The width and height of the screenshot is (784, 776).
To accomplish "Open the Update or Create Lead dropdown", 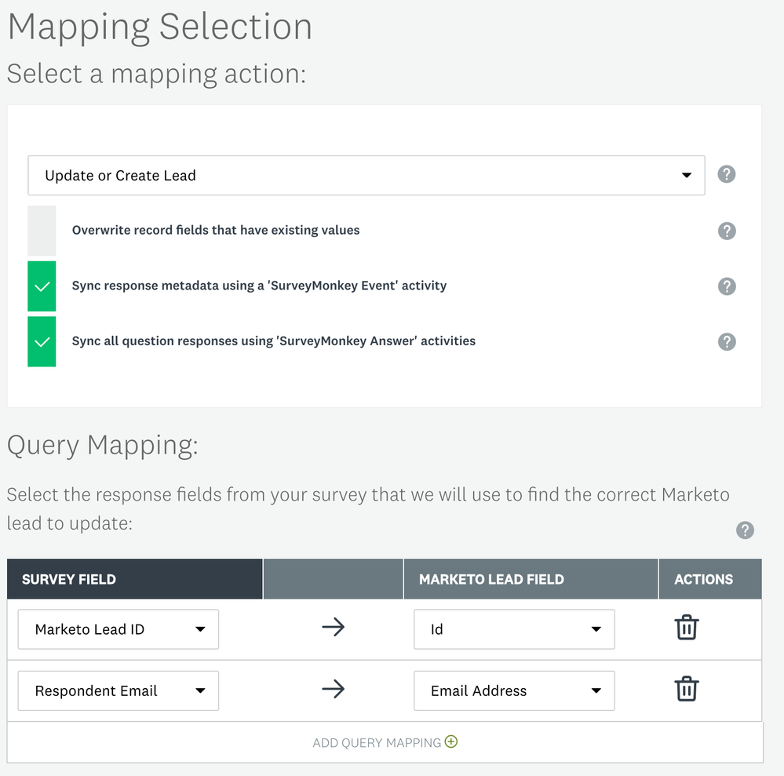I will 366,175.
